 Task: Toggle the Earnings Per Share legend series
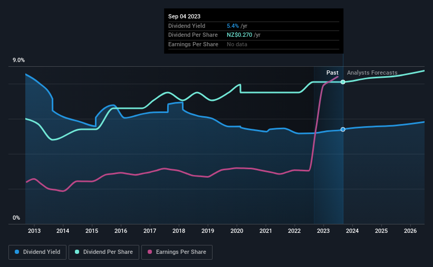[x=177, y=252]
